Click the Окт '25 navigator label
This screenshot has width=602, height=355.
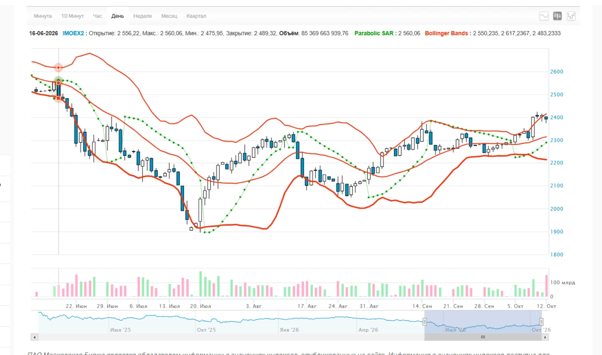[x=206, y=330]
